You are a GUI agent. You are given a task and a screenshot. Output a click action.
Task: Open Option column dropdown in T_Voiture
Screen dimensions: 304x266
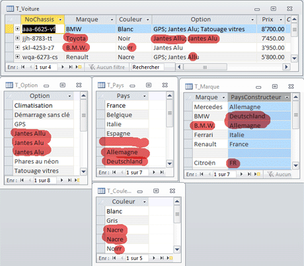(252, 20)
